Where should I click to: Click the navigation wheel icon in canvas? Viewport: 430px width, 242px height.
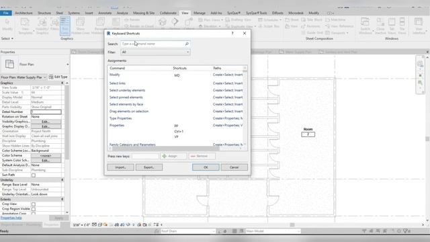(x=420, y=65)
